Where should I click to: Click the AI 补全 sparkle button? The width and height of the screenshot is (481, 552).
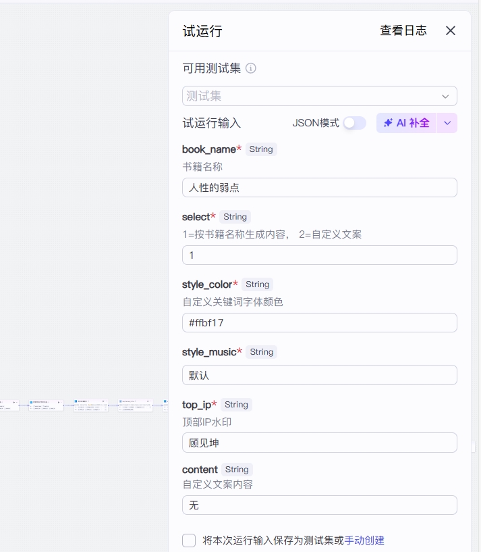click(407, 123)
